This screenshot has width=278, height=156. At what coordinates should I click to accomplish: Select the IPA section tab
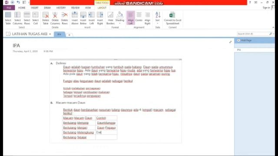click(59, 34)
